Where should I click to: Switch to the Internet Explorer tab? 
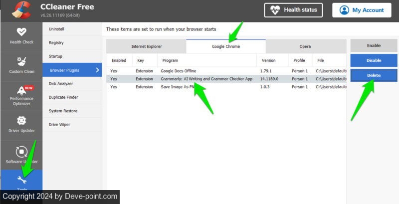pyautogui.click(x=146, y=46)
